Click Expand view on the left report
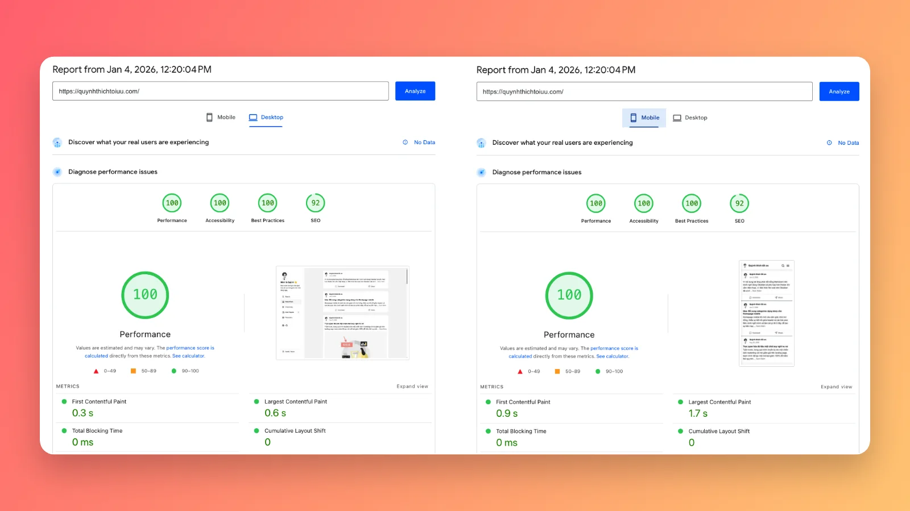This screenshot has height=511, width=910. [412, 386]
